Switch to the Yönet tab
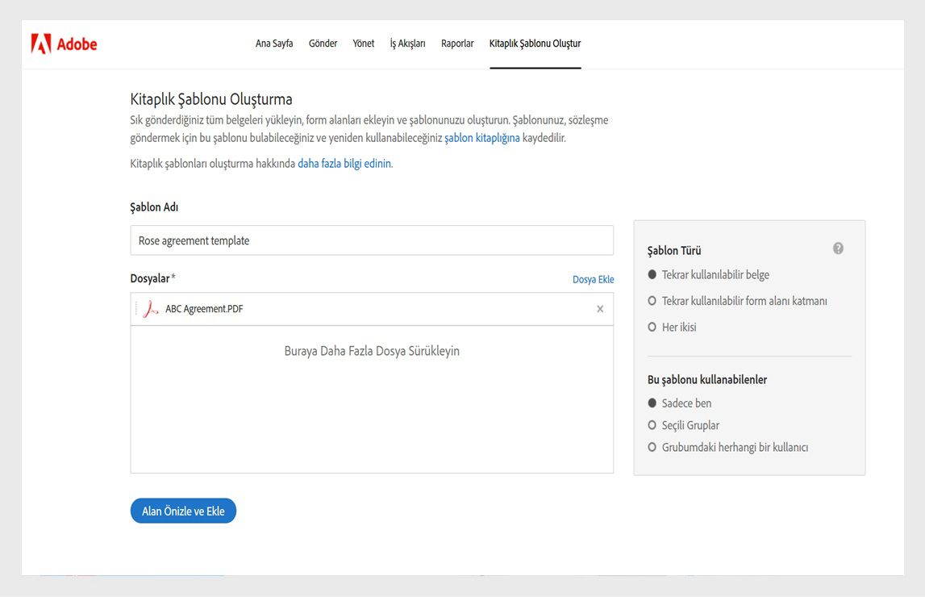 (364, 44)
